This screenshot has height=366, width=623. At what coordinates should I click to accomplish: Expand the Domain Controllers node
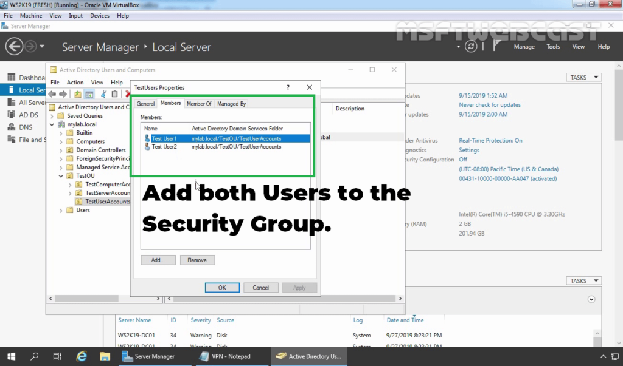[61, 151]
